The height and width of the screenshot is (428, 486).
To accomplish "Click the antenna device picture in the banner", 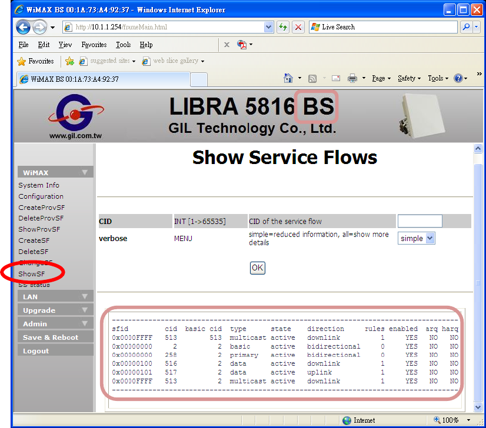I will (422, 116).
